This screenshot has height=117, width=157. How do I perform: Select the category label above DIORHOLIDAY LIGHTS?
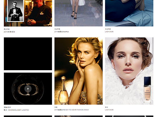pyautogui.click(x=7, y=107)
